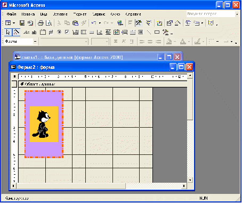Viewport: 242px width, 203px height.
Task: Click the File Search icon next to Save
Action: (x=30, y=23)
